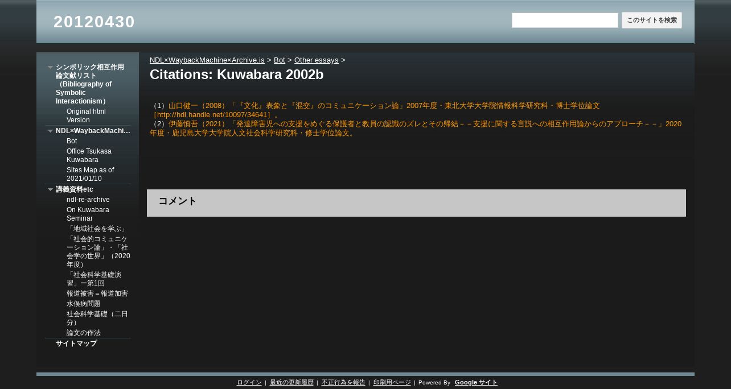Open On Kuwabara Seminar sidebar item

pyautogui.click(x=88, y=214)
